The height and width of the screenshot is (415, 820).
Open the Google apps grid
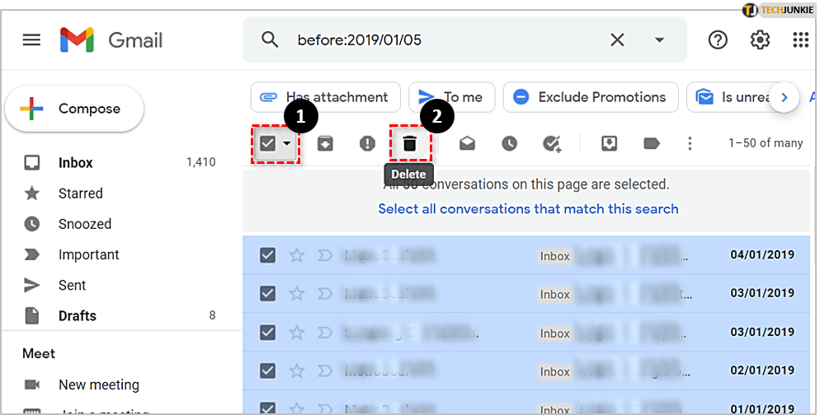(x=800, y=40)
